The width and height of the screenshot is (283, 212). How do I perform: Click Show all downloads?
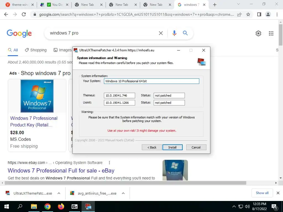[x=262, y=193]
